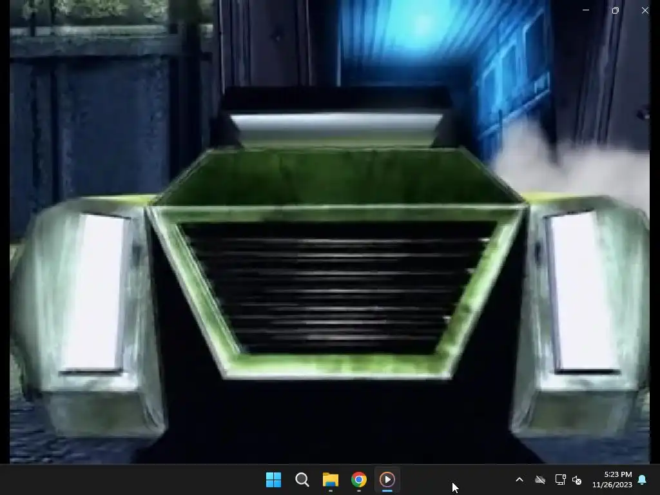This screenshot has width=660, height=495.
Task: Open the notification bell
Action: pyautogui.click(x=643, y=480)
